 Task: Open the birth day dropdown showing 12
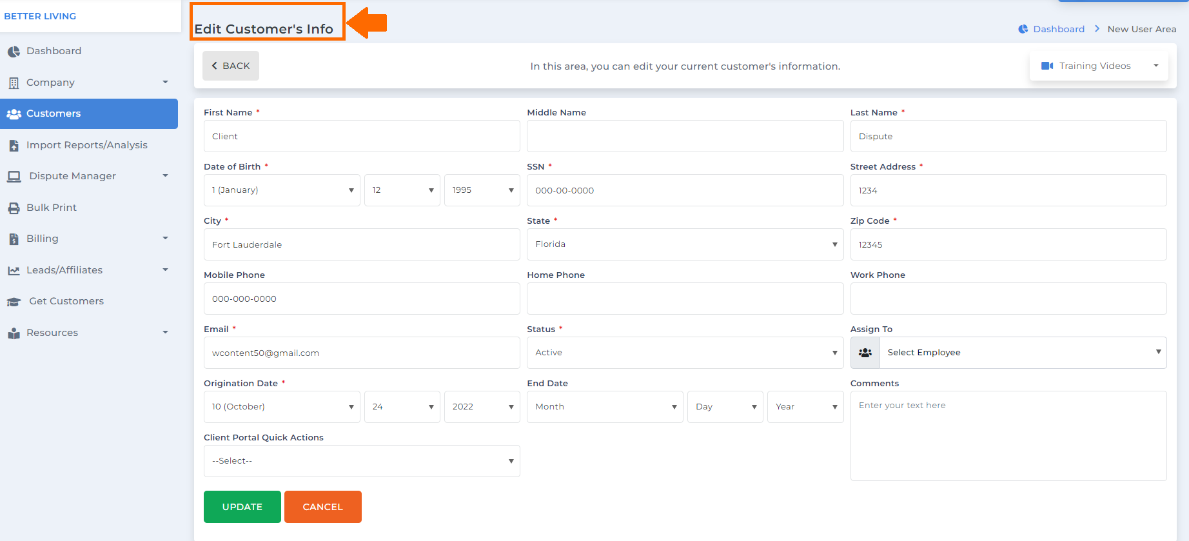coord(402,190)
